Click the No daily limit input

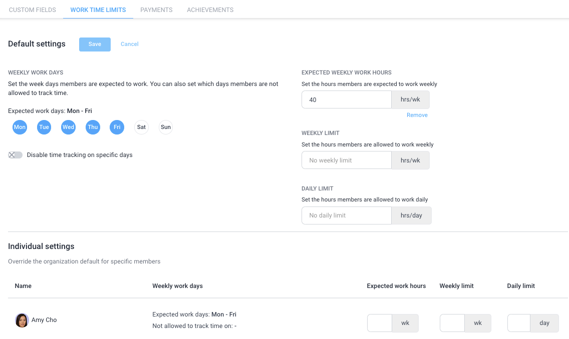[347, 215]
